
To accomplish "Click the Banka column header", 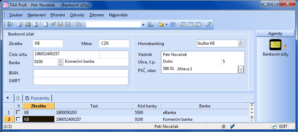I will 205,106.
